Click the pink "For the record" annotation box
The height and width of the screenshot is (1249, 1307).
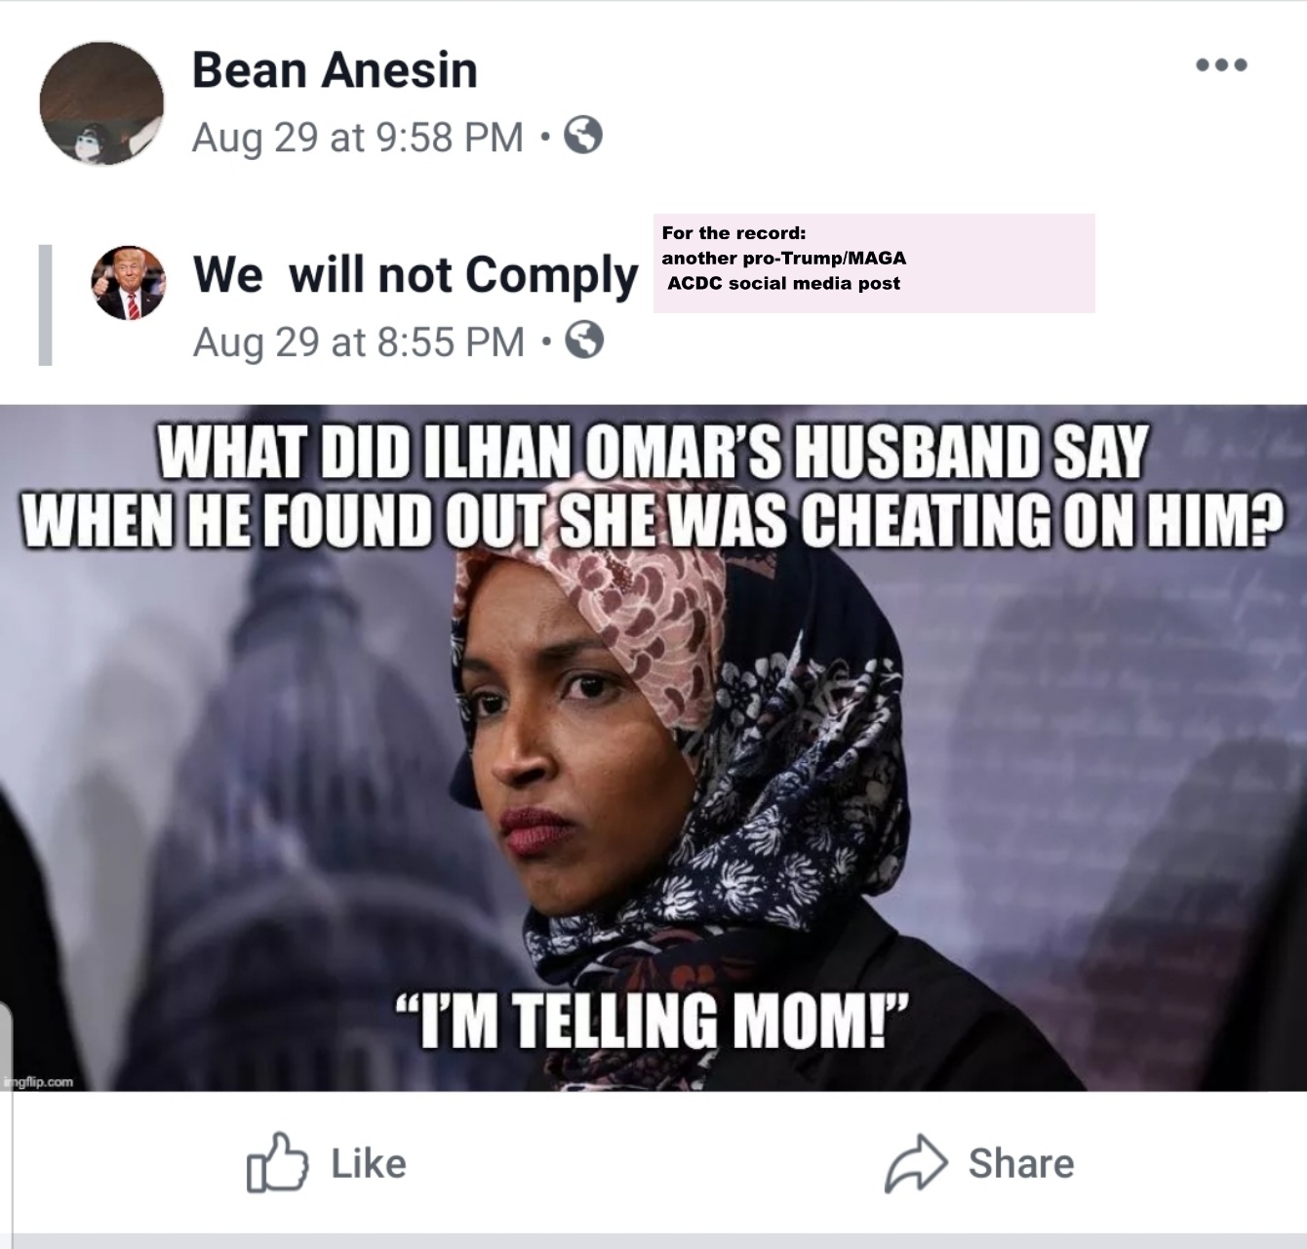click(874, 262)
